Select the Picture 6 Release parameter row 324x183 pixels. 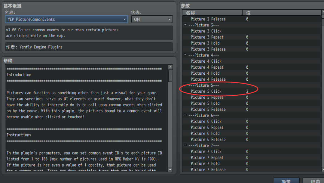tap(252, 139)
